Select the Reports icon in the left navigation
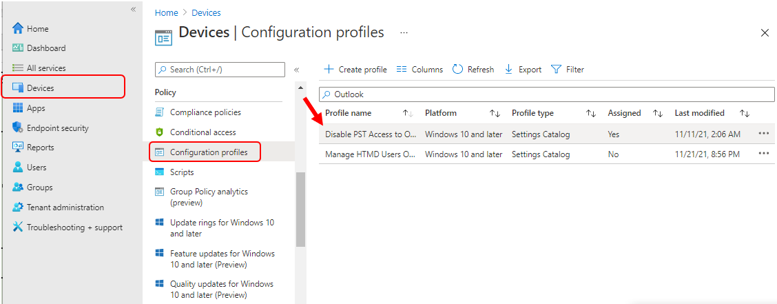Image resolution: width=777 pixels, height=304 pixels. pos(17,148)
